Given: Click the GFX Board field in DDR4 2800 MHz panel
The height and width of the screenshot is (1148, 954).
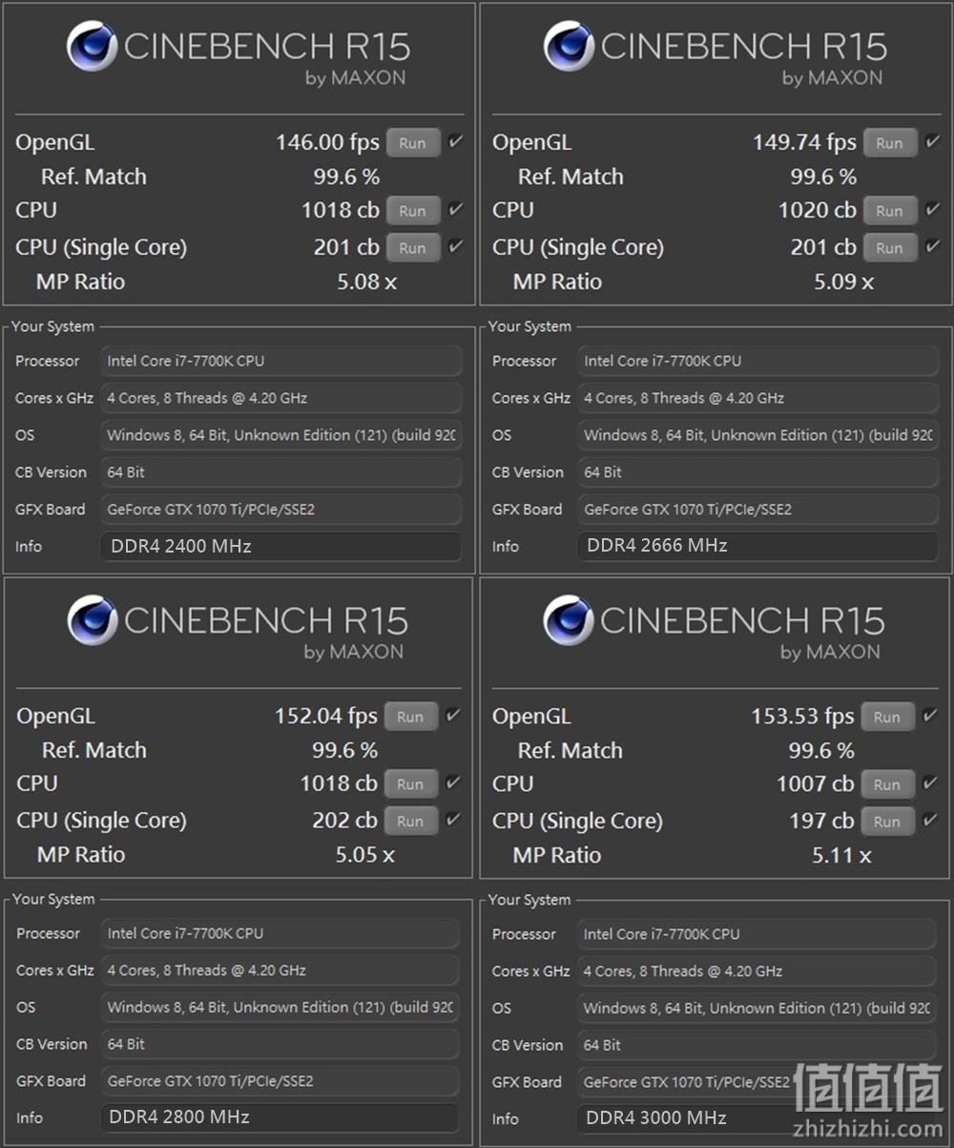Looking at the screenshot, I should (x=280, y=1081).
